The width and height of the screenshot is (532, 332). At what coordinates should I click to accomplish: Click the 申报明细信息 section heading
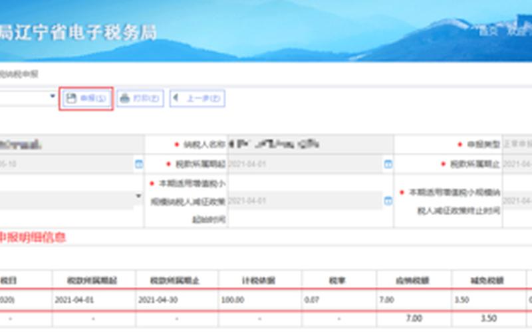click(x=33, y=238)
